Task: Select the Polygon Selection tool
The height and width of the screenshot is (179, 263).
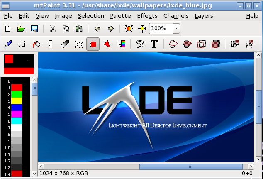Action: click(107, 44)
